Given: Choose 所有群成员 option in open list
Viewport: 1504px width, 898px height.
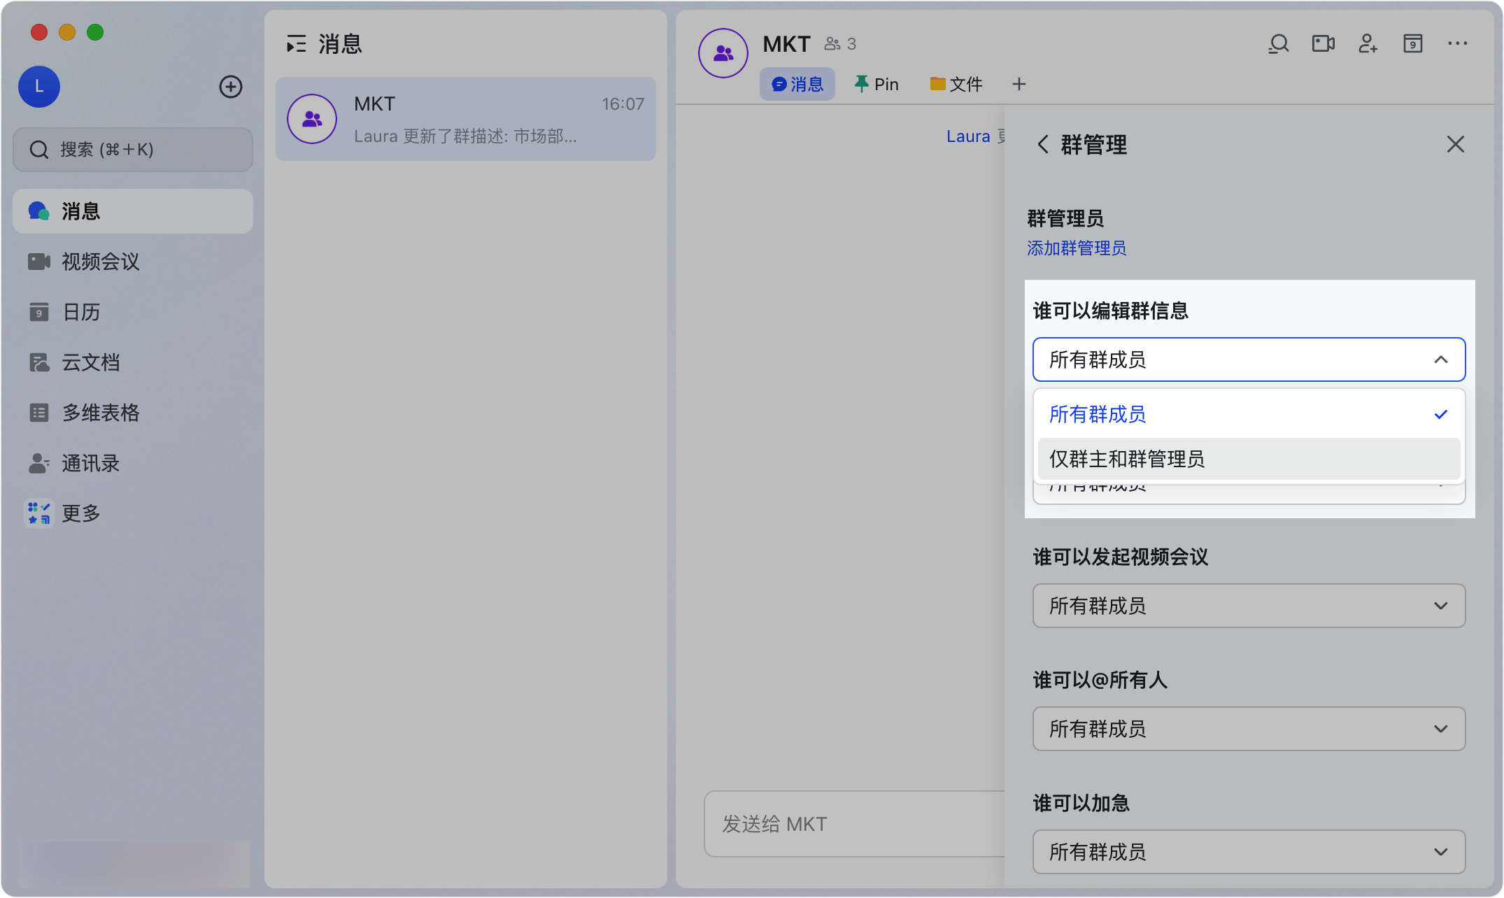Looking at the screenshot, I should pos(1249,415).
